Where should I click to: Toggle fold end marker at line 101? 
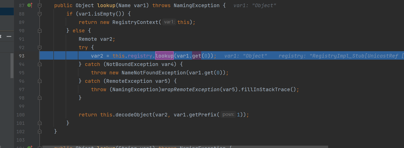pos(40,123)
